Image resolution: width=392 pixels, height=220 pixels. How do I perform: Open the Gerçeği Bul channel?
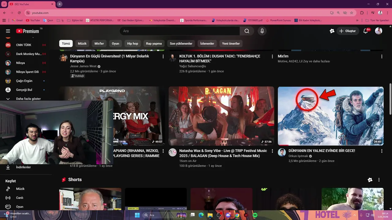tap(25, 90)
